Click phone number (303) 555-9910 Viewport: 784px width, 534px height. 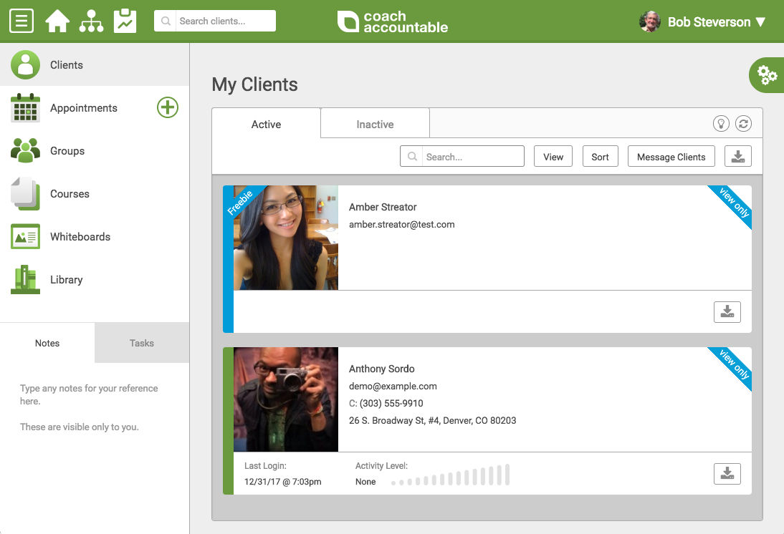point(391,403)
